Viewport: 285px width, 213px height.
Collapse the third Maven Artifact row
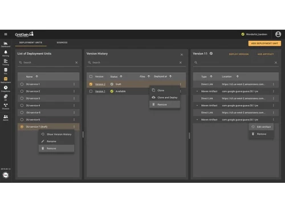[x=197, y=120]
